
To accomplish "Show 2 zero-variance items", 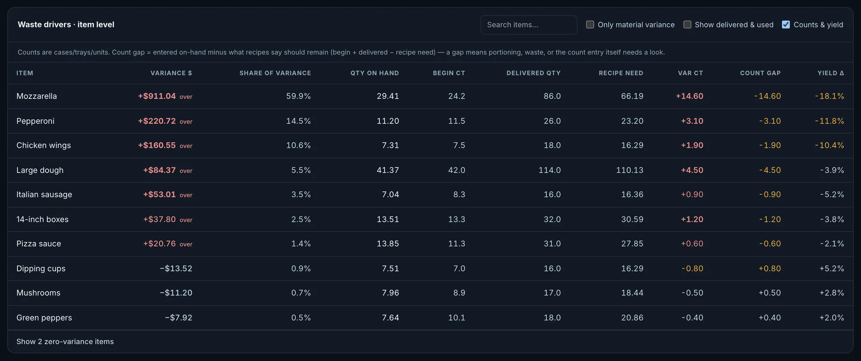I will (x=65, y=342).
